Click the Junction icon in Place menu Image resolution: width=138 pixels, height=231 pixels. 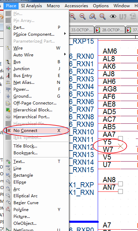tap(8, 69)
